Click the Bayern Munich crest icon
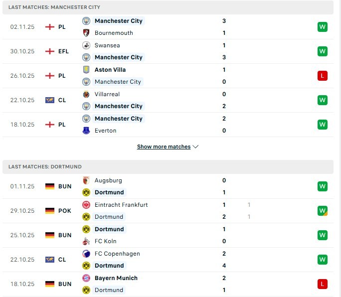 tap(86, 278)
